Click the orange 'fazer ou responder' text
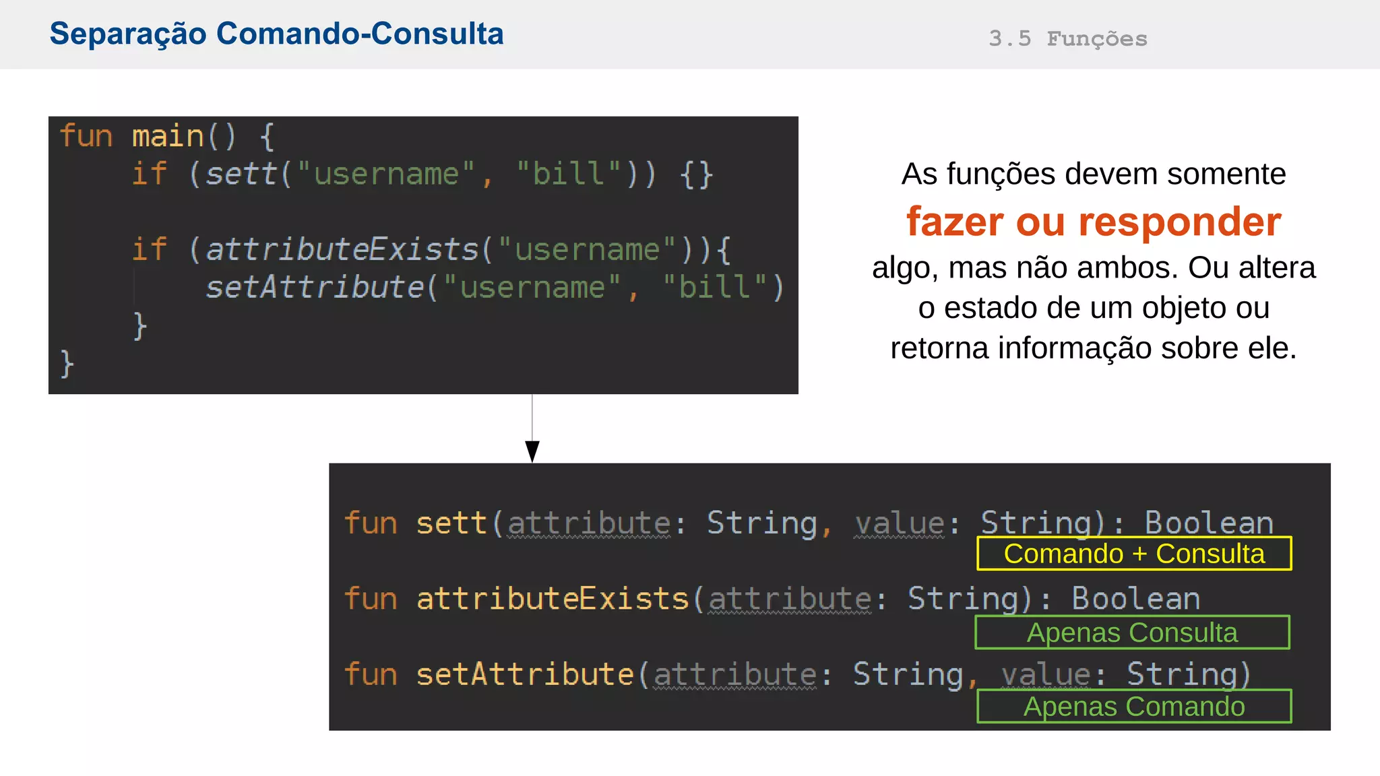This screenshot has height=776, width=1380. 1093,222
